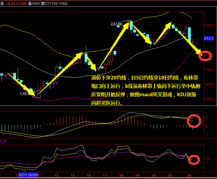Click the red circle in the MACD panel
This screenshot has width=217, height=179.
[194, 121]
